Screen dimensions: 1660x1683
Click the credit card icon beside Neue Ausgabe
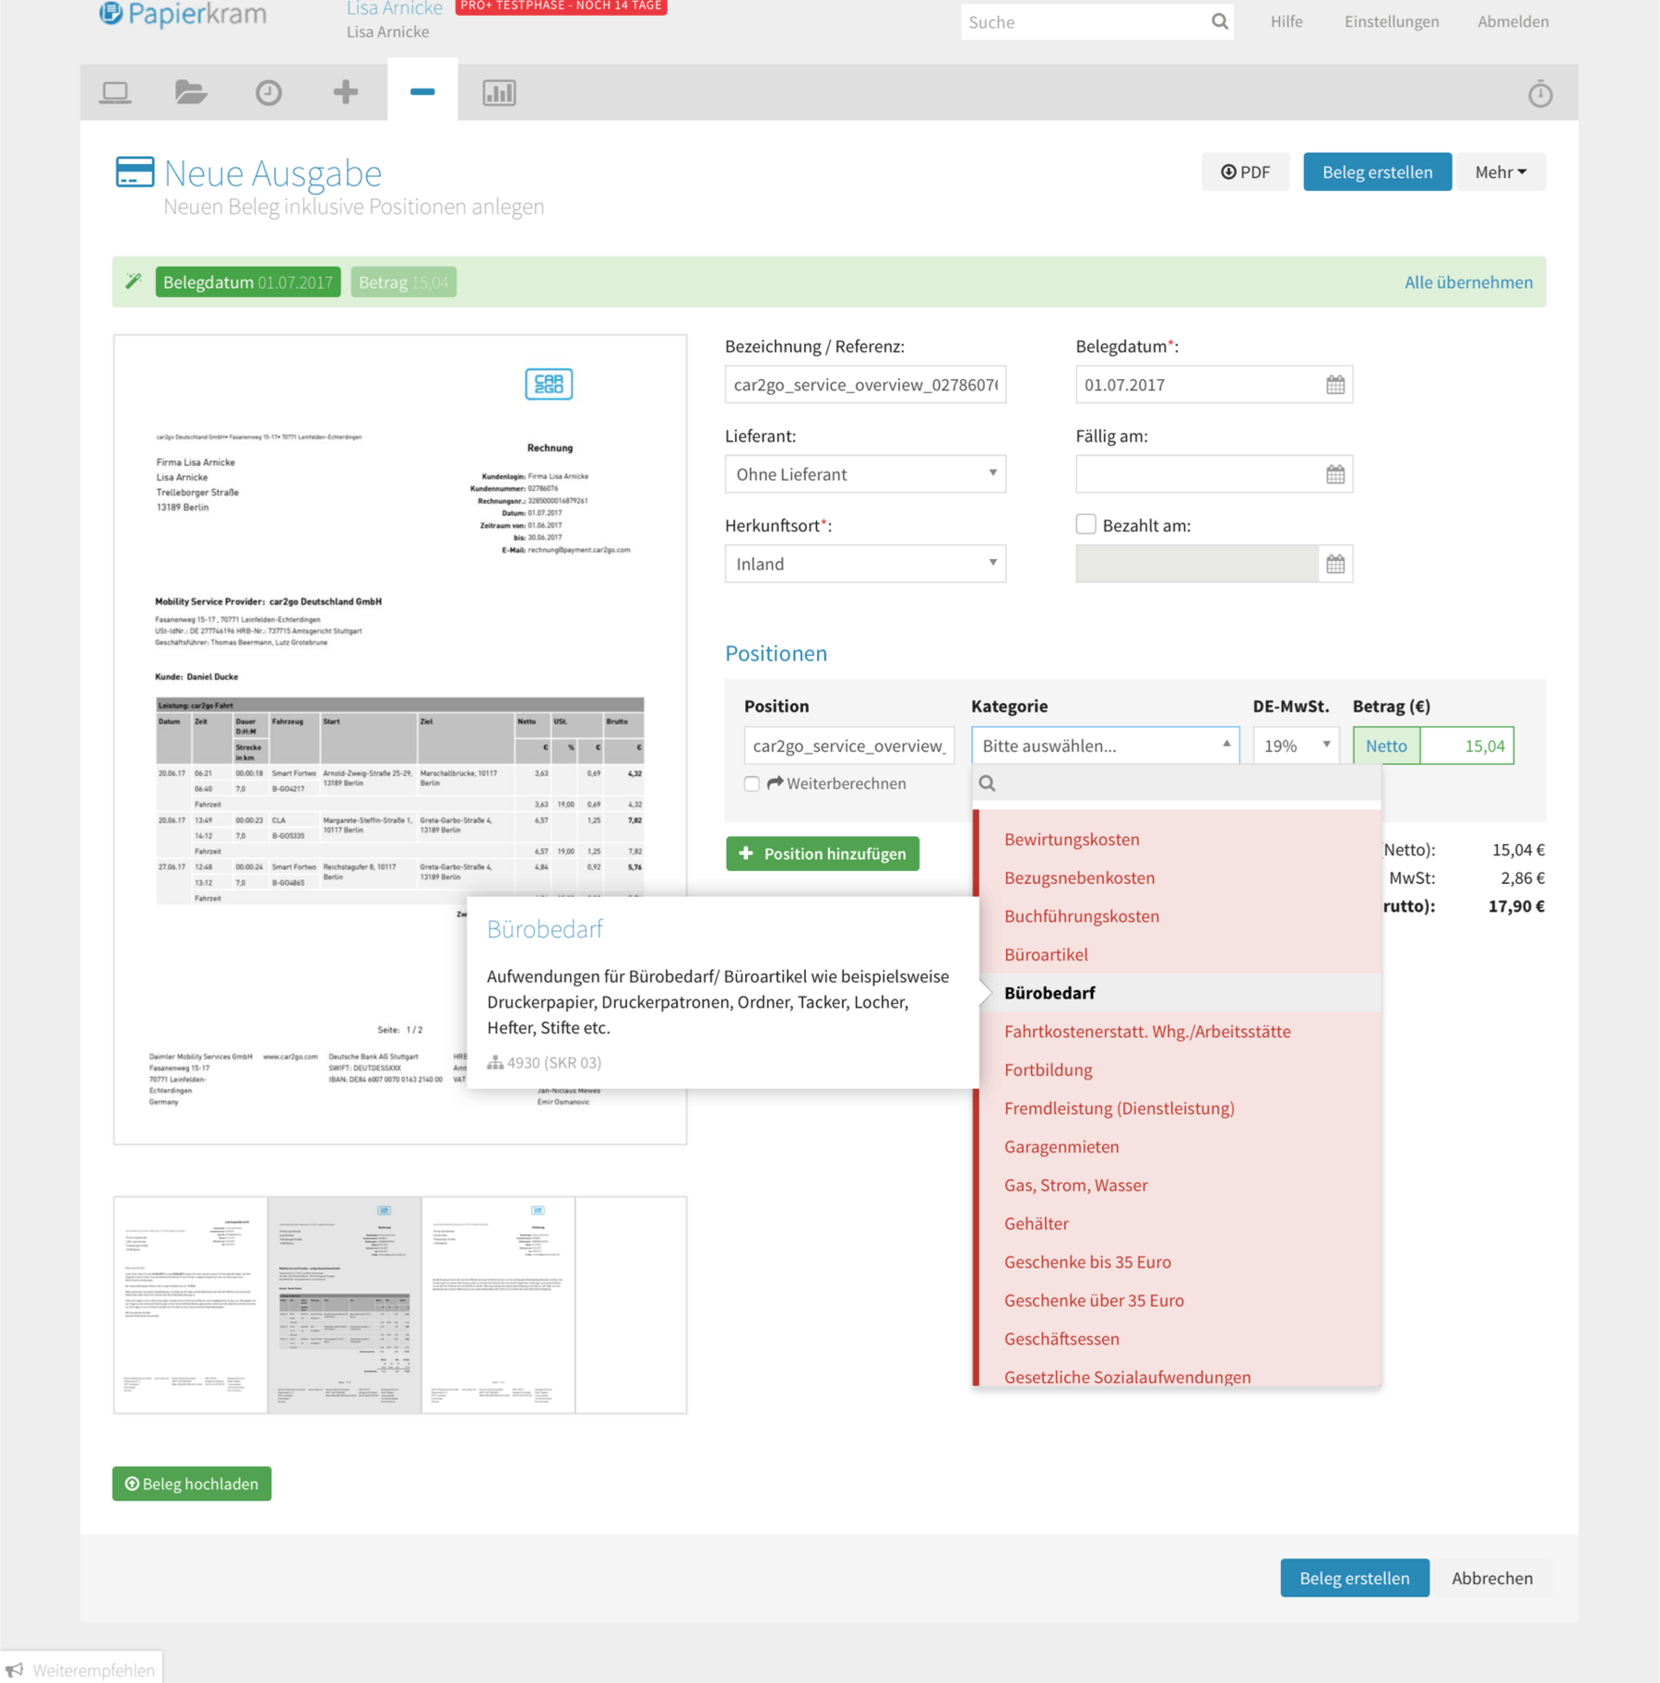click(x=135, y=173)
